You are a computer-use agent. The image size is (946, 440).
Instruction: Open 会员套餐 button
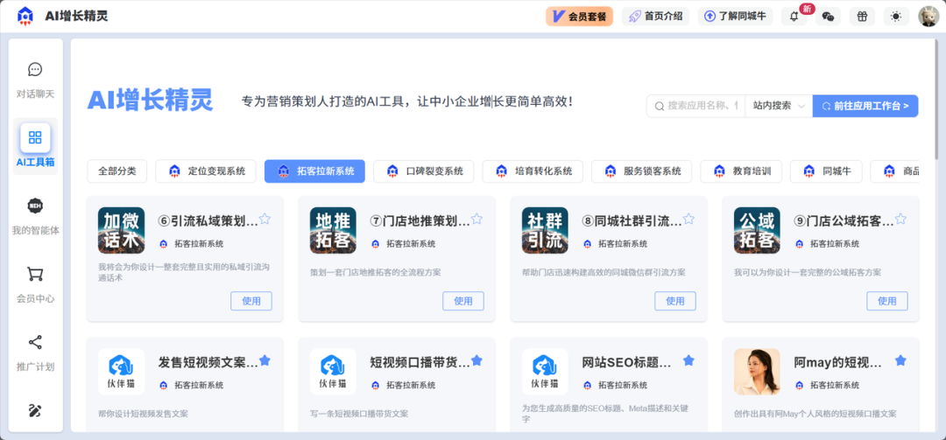click(579, 17)
